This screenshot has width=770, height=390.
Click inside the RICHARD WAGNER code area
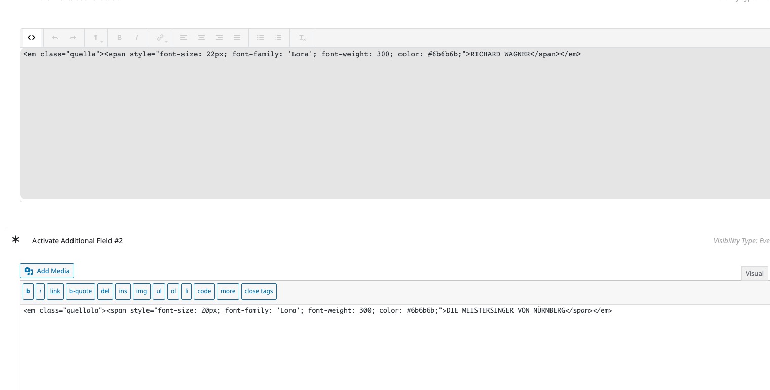(x=395, y=123)
